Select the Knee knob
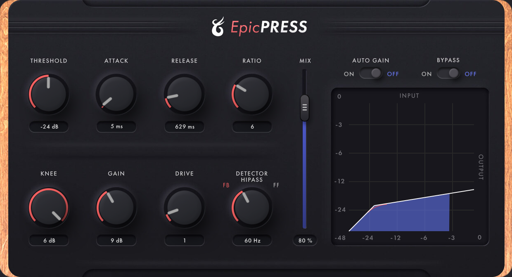Screen dimensions: 512x277 point(49,207)
